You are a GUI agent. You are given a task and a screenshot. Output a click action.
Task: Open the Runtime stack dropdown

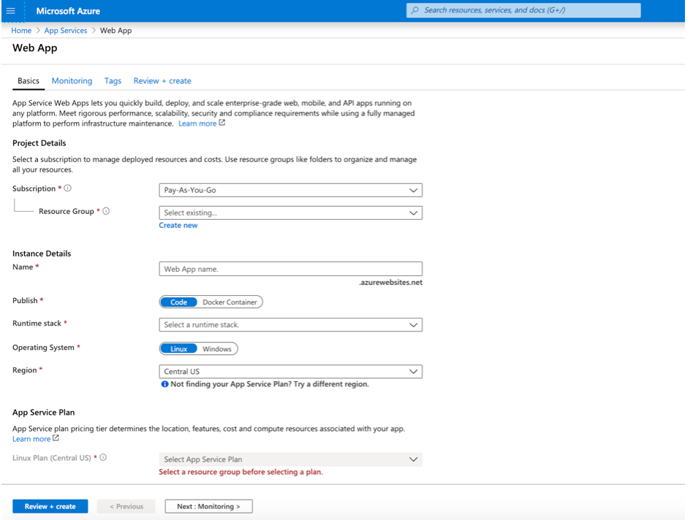coord(290,324)
